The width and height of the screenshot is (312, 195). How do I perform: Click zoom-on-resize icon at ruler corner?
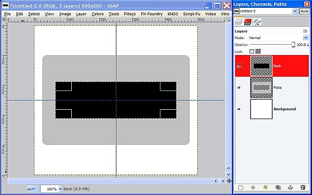pyautogui.click(x=228, y=20)
